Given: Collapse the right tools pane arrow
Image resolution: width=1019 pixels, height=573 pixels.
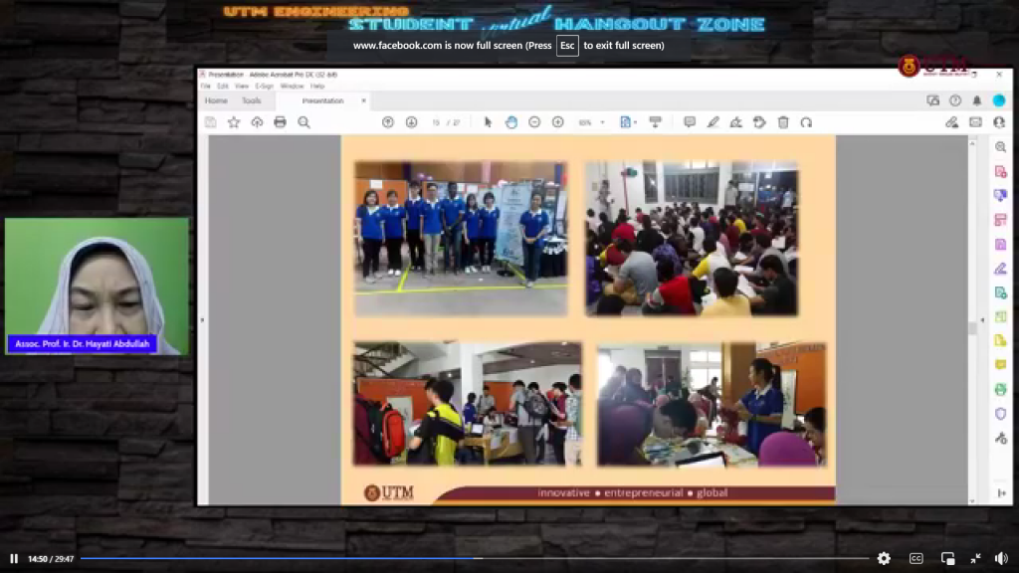Looking at the screenshot, I should [x=983, y=319].
